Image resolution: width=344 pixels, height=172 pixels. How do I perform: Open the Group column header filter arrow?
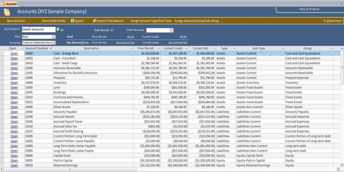click(x=332, y=48)
